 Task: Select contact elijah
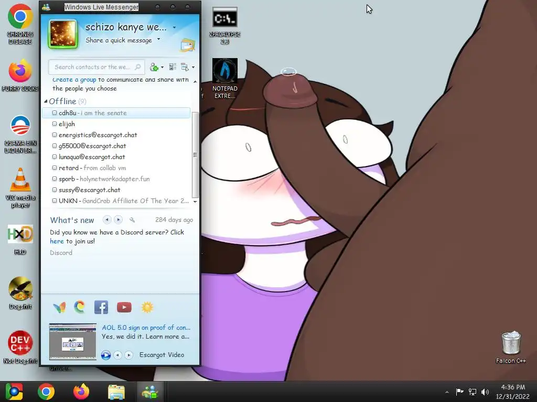click(x=116, y=124)
